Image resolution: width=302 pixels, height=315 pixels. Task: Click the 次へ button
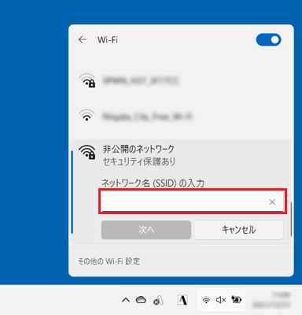point(146,230)
